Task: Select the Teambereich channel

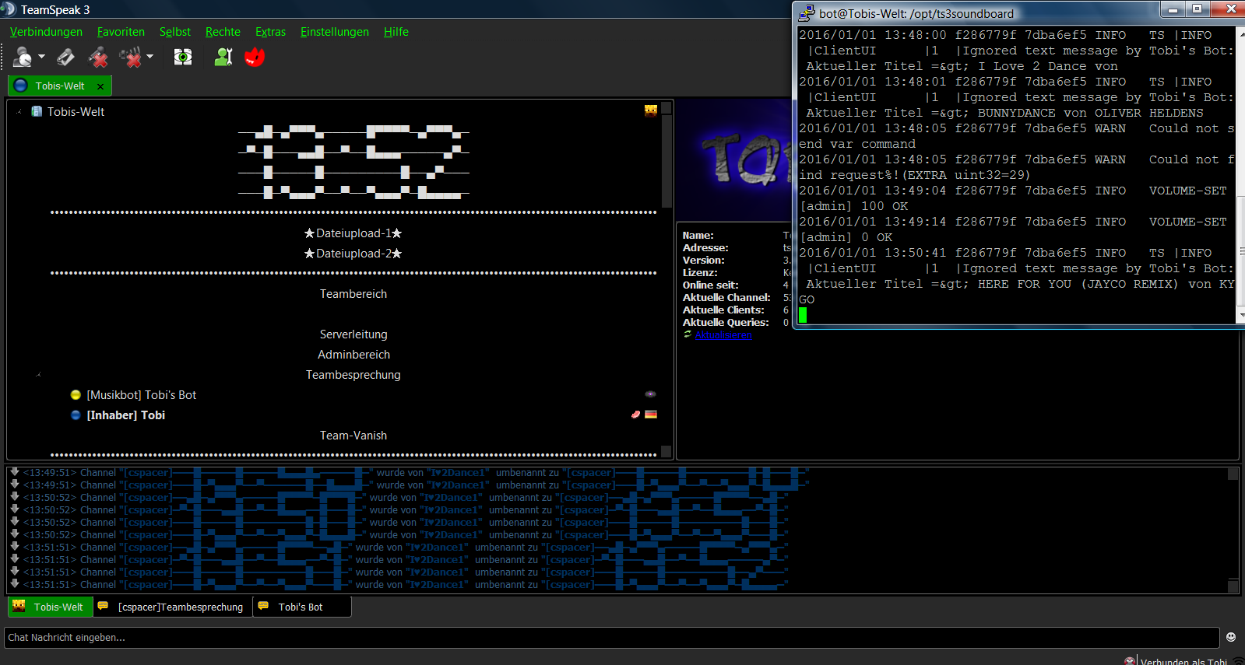Action: pos(353,294)
